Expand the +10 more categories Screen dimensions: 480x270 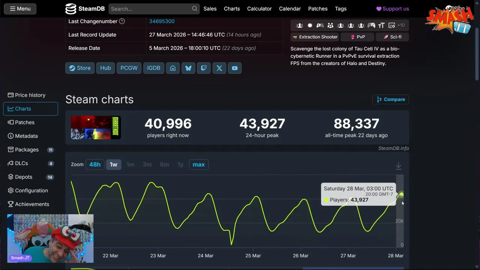point(401,25)
